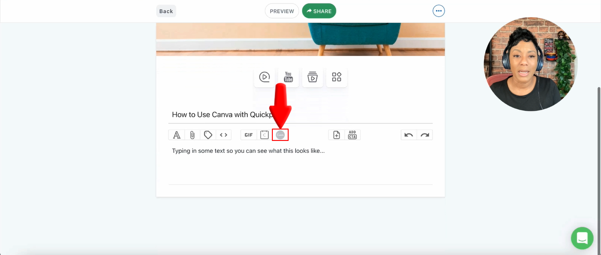Click the tag icon
Image resolution: width=601 pixels, height=255 pixels.
point(208,135)
